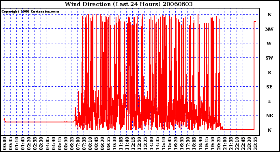This screenshot has height=152, width=280.
Task: Click the "01:10" time axis label
Action: click(17, 143)
